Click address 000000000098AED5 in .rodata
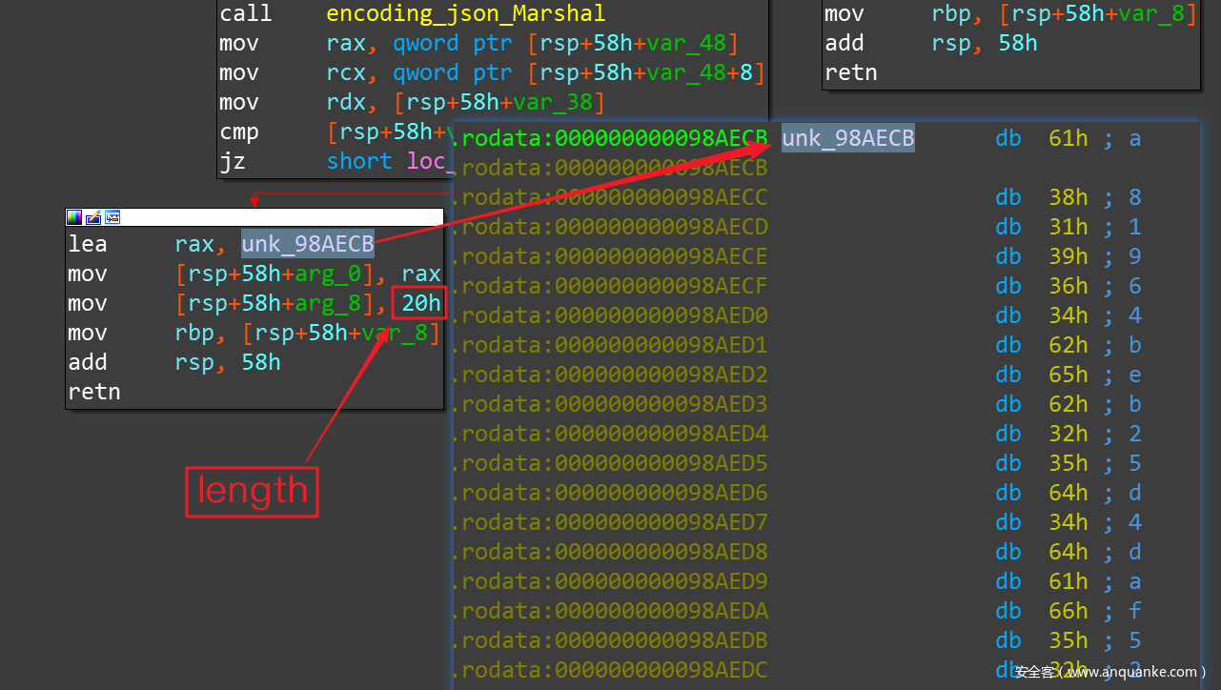 pyautogui.click(x=661, y=463)
